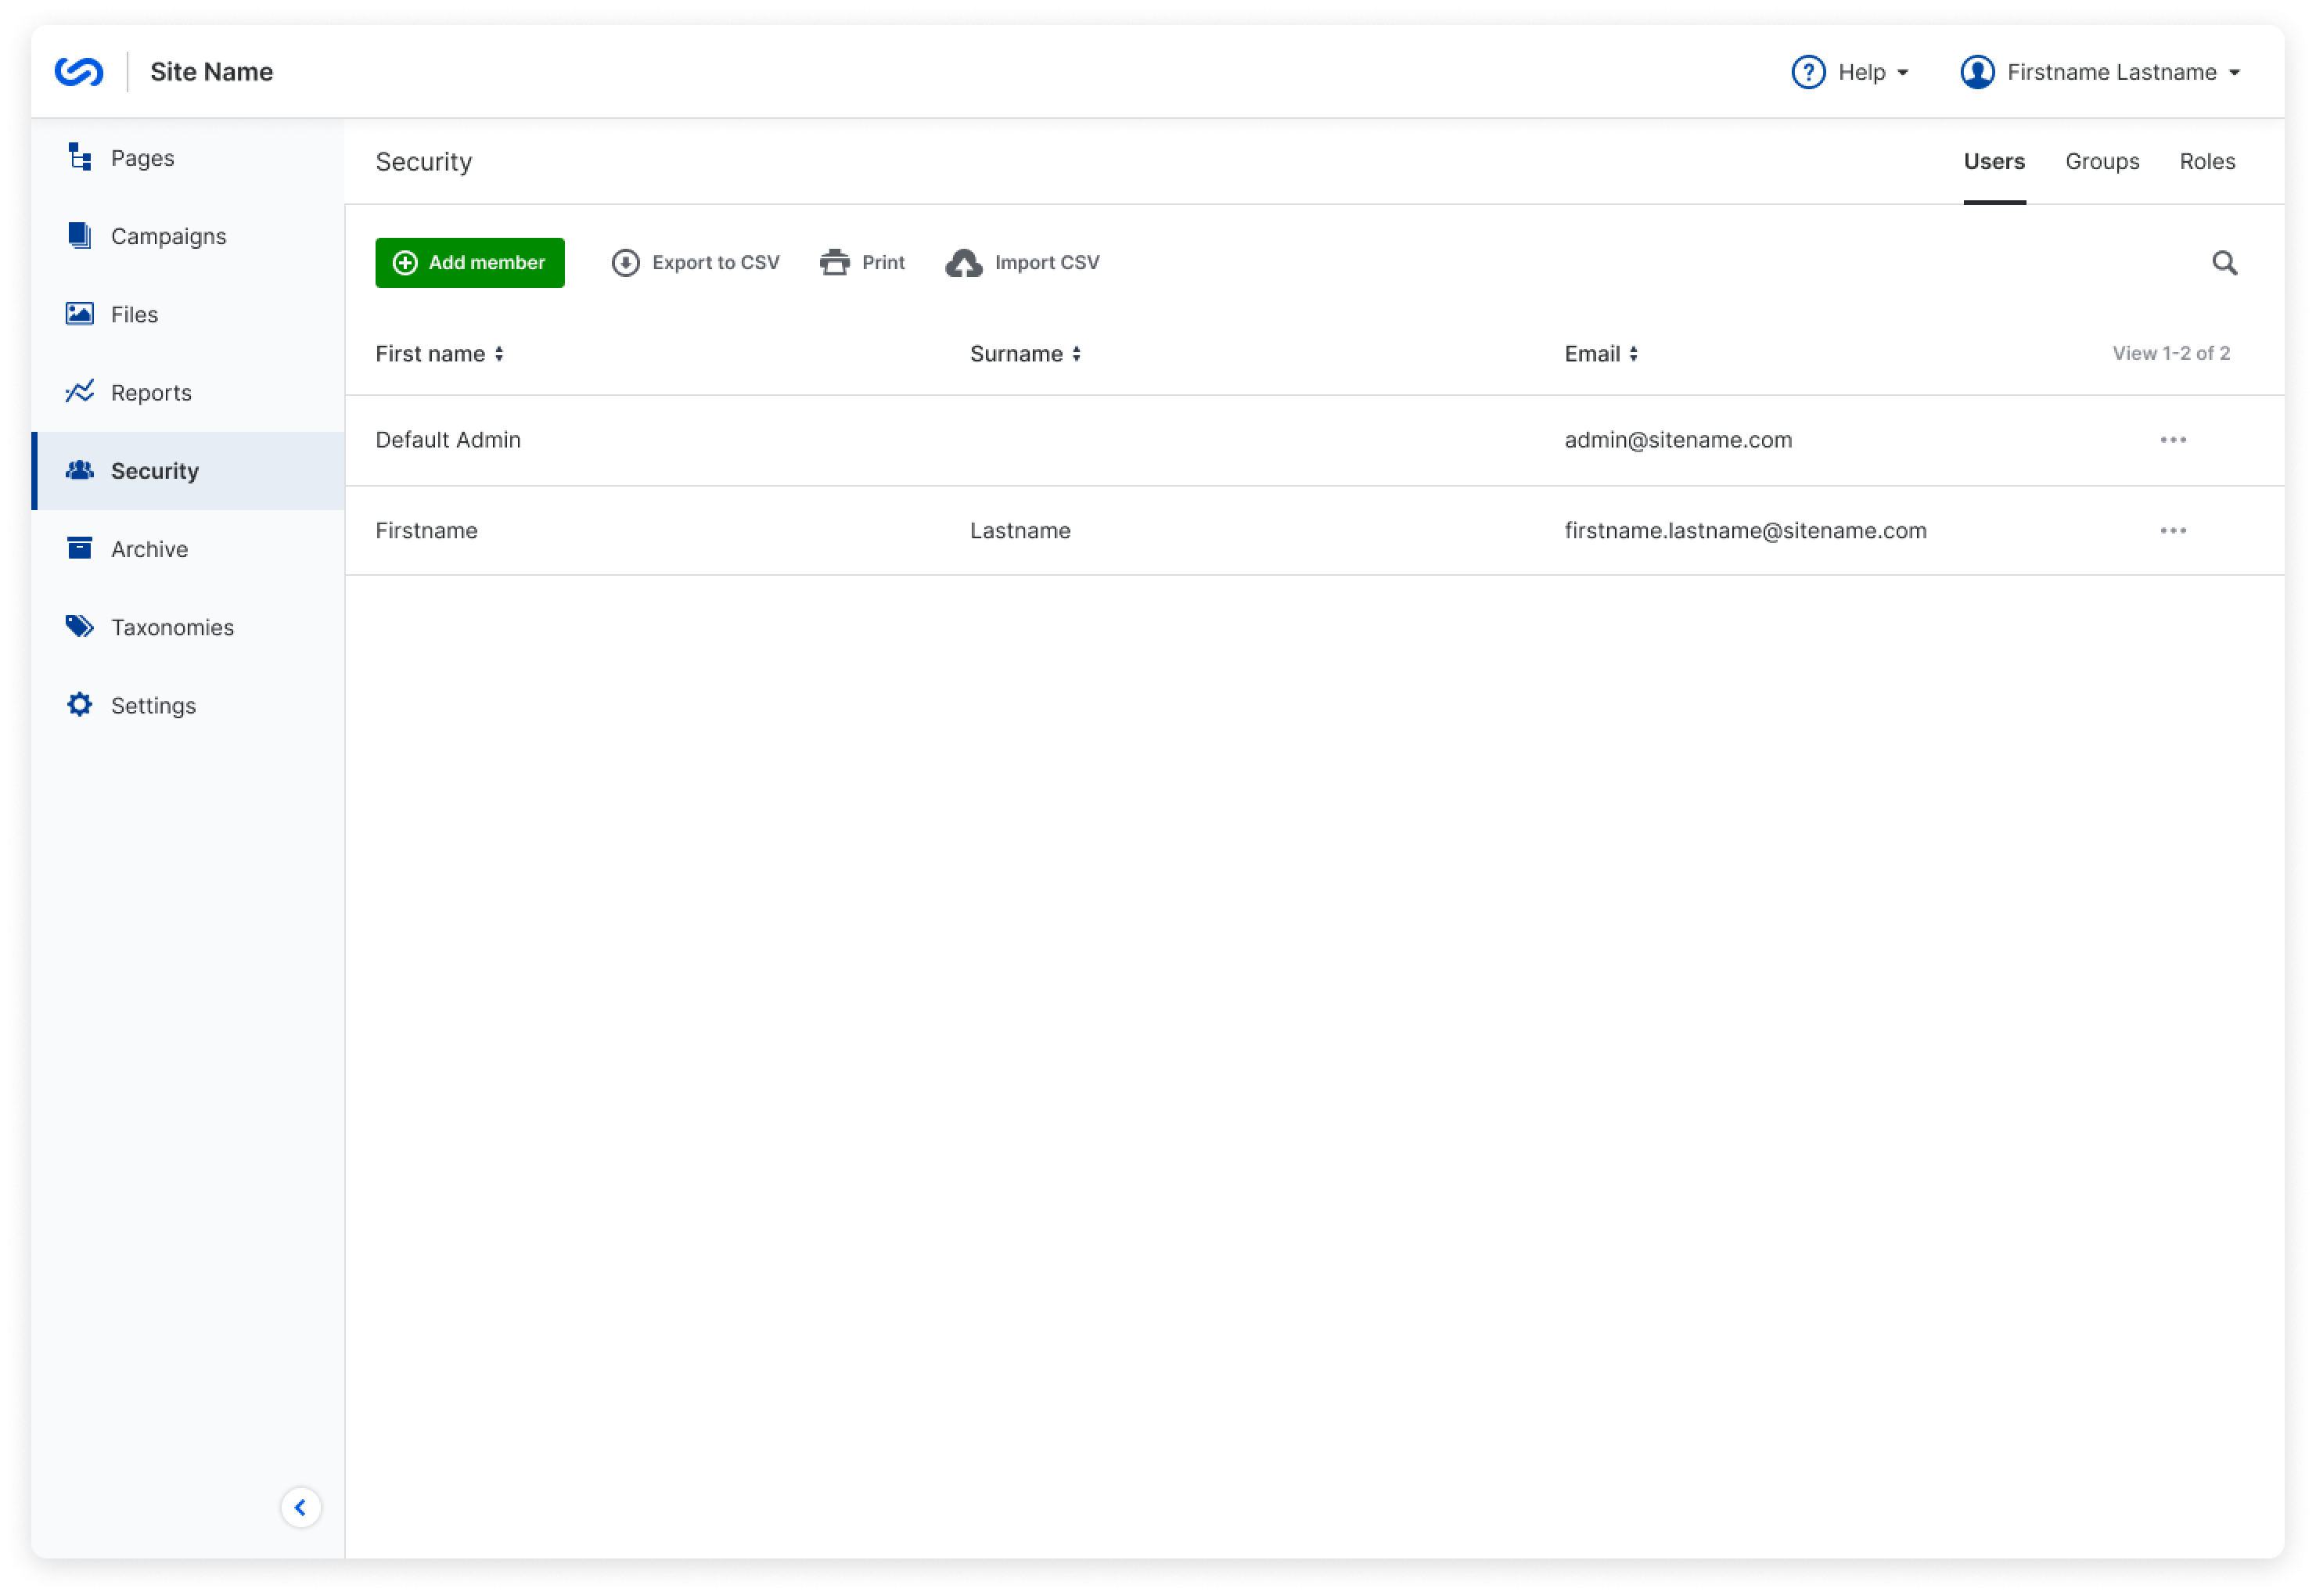
Task: Click Export to CSV
Action: (x=696, y=263)
